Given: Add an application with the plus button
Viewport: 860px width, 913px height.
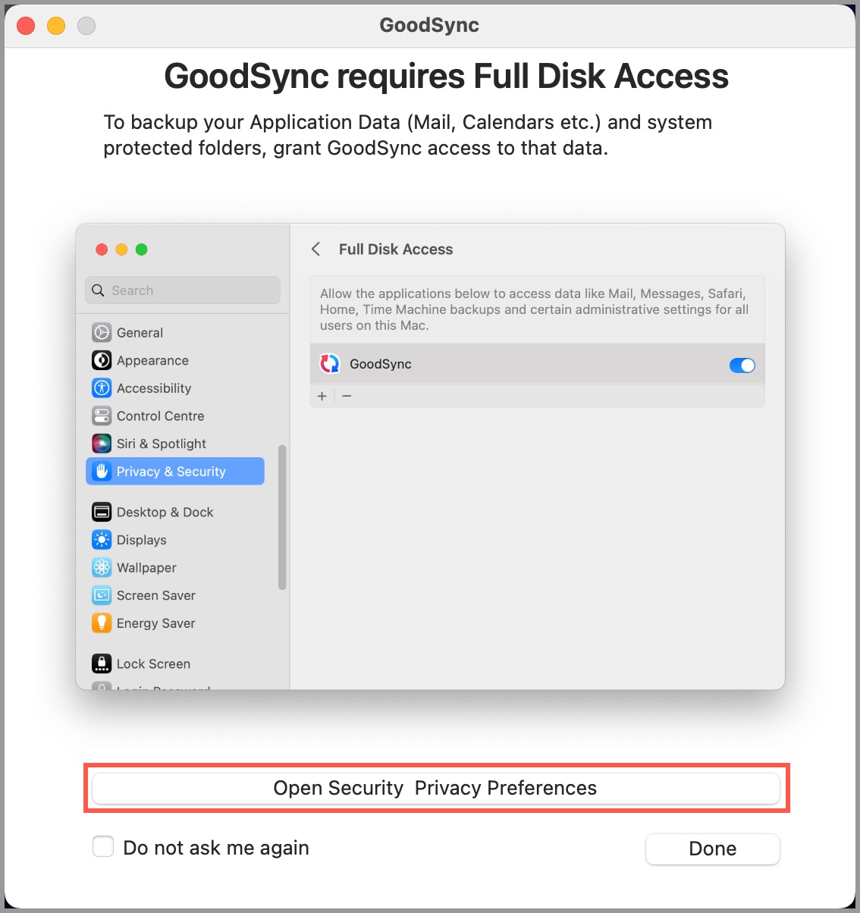Looking at the screenshot, I should point(322,396).
